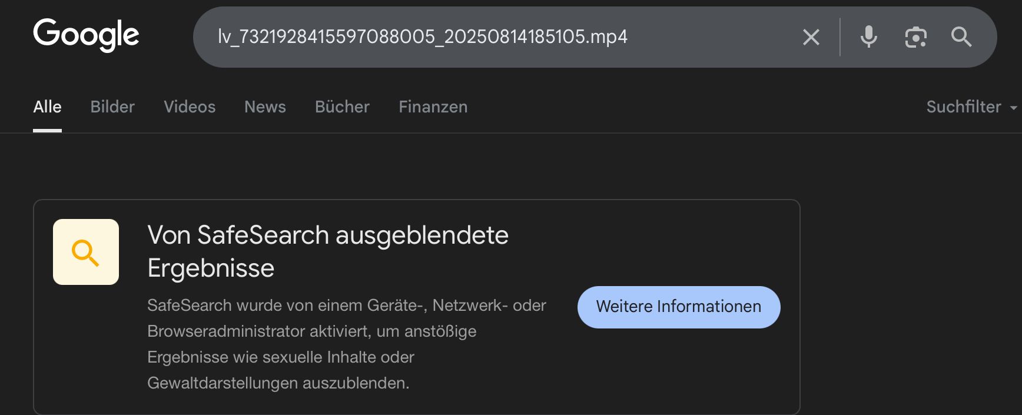
Task: Click the Google logo
Action: (86, 35)
